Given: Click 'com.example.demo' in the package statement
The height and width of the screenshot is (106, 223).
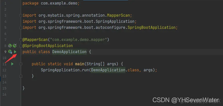Looking at the screenshot, I should [x=59, y=3].
